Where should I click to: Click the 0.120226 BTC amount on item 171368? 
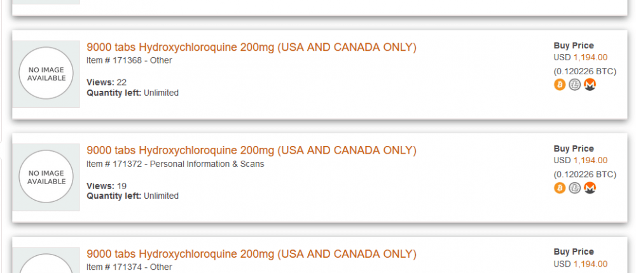[x=584, y=71]
